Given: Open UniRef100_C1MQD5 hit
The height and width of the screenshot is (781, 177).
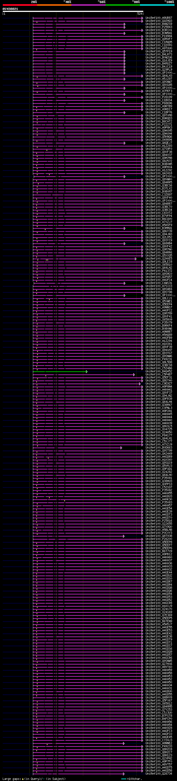Looking at the screenshot, I should (x=159, y=42).
